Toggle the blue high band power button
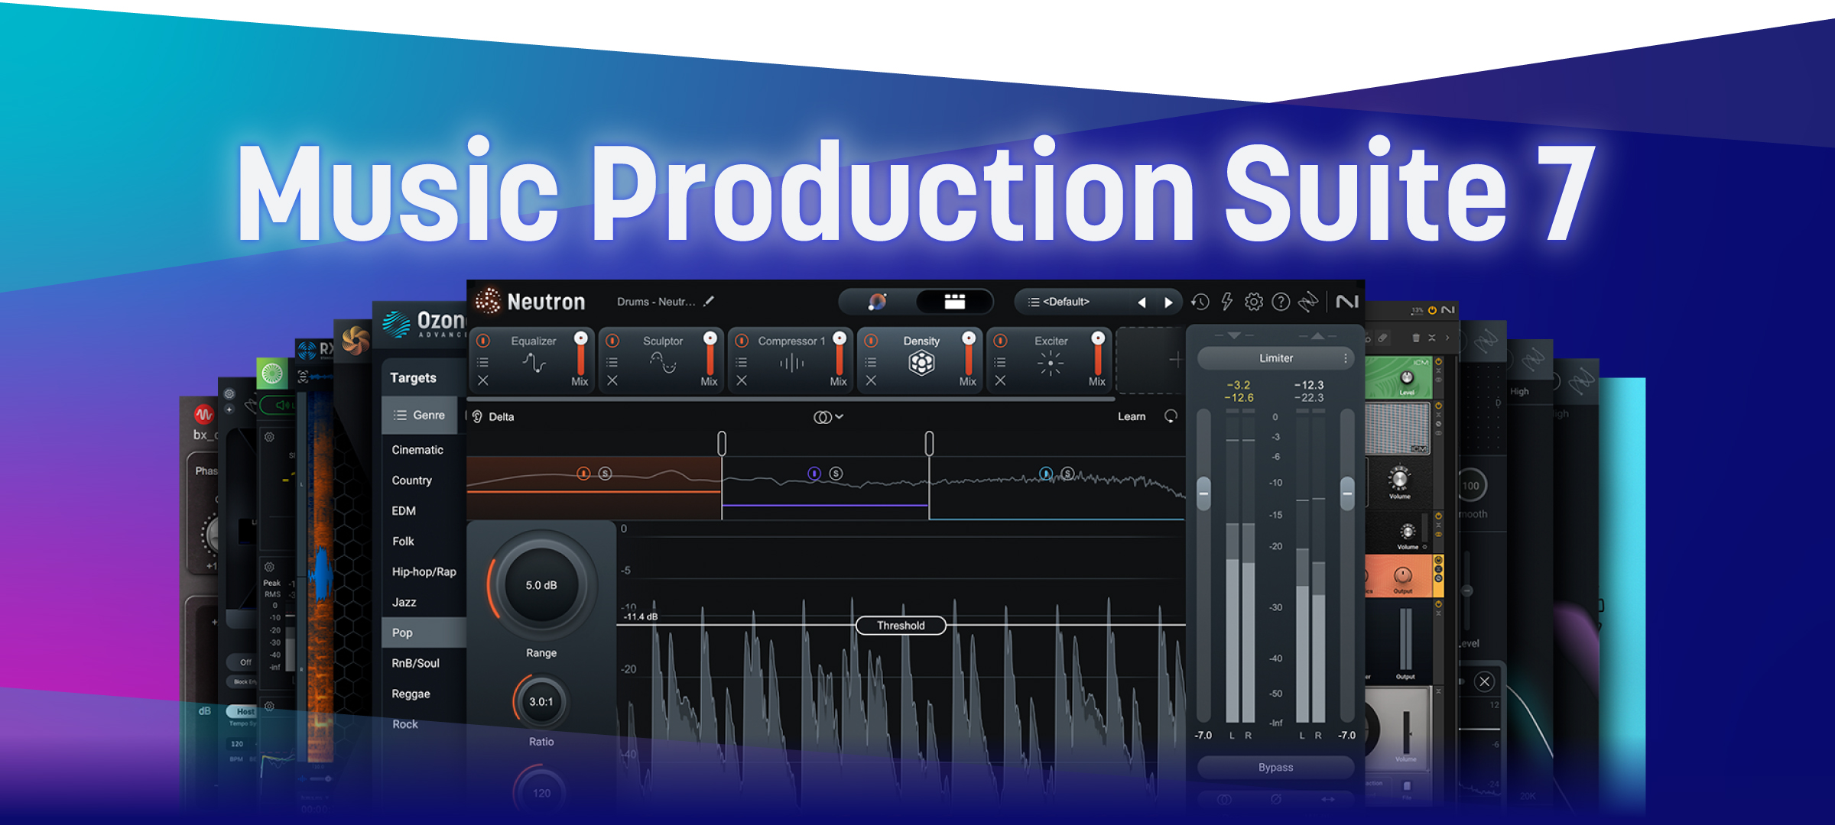Screen dimensions: 1835x825 (1046, 474)
